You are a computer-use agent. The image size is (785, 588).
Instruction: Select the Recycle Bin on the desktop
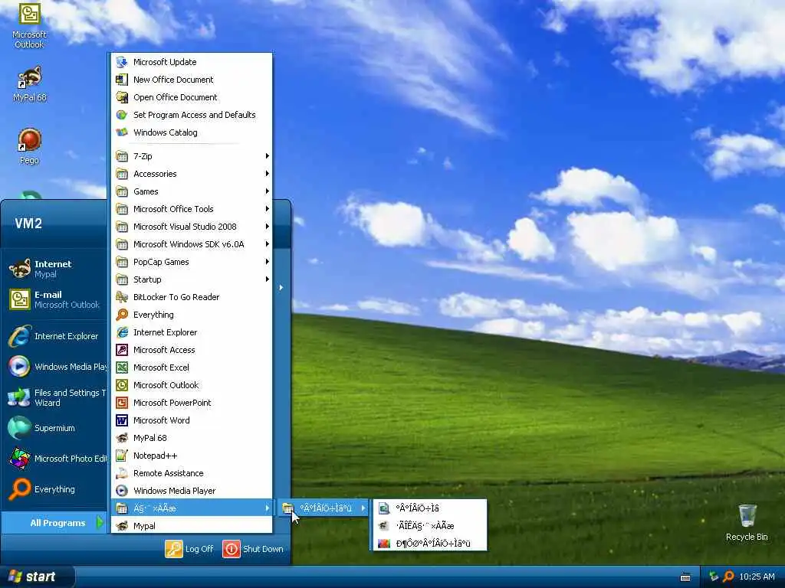[x=747, y=522]
